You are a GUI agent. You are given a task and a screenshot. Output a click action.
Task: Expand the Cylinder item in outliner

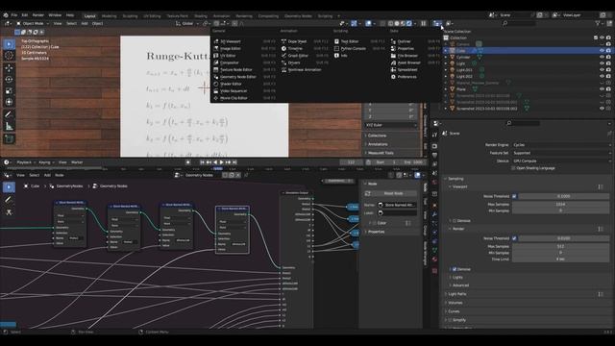tap(446, 57)
